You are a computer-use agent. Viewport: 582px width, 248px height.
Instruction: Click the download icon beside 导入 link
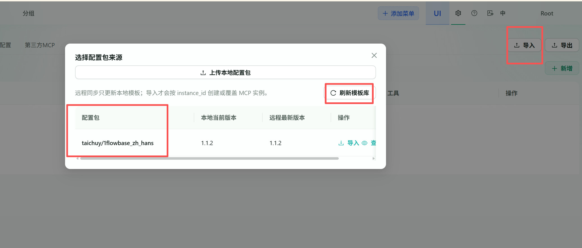click(x=341, y=143)
